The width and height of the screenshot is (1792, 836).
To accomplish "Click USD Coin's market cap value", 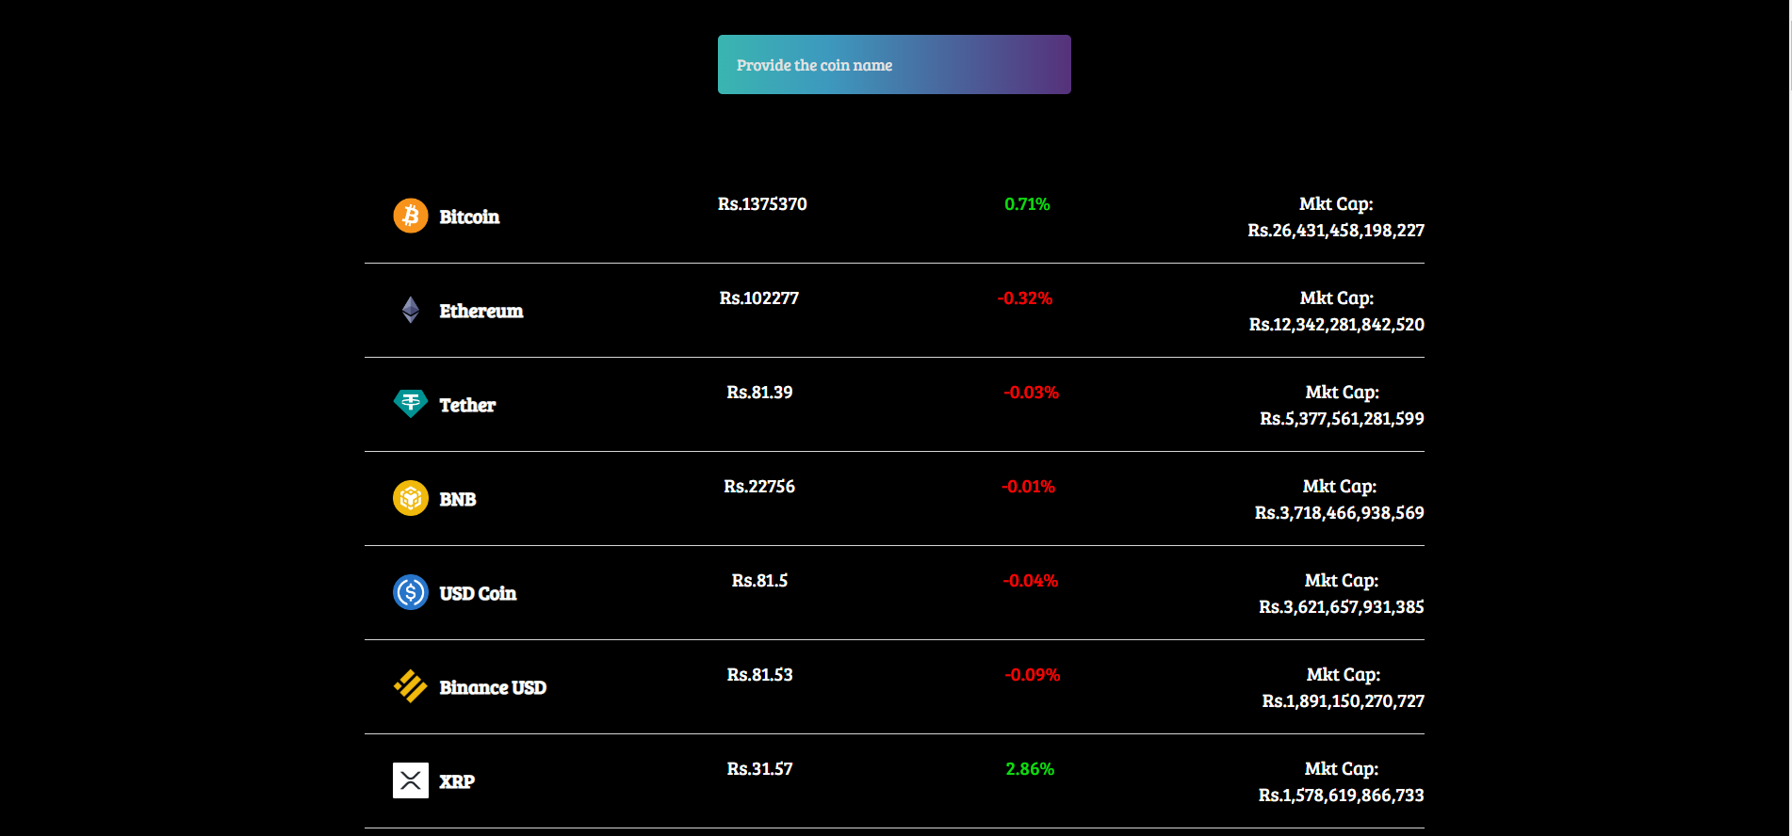I will click(x=1341, y=607).
